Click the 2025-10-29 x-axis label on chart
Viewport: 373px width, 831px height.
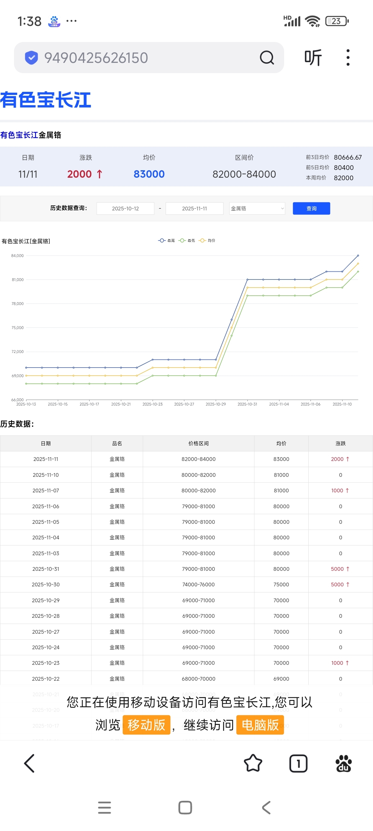215,404
